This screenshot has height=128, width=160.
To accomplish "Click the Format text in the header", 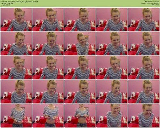I will 150,3.
